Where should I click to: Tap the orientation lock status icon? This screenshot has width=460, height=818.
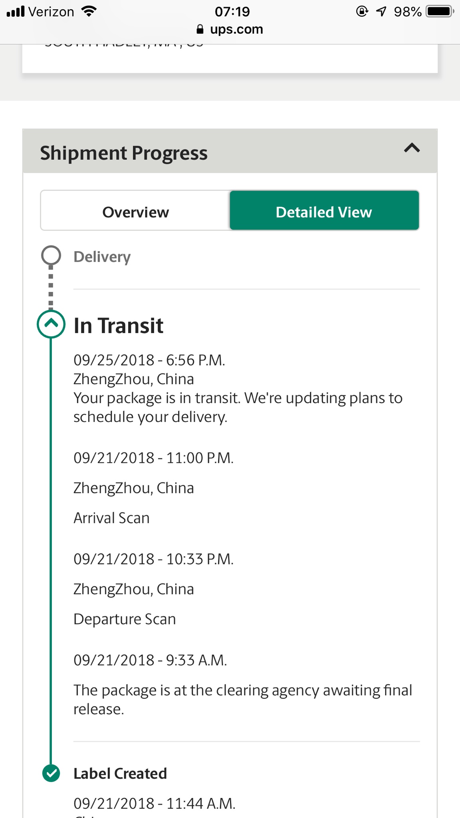[x=362, y=11]
